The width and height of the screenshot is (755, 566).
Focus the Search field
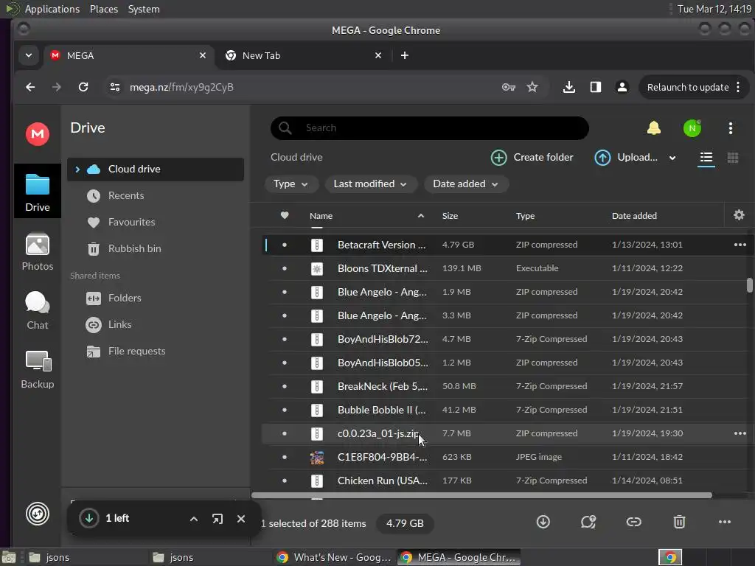[430, 128]
